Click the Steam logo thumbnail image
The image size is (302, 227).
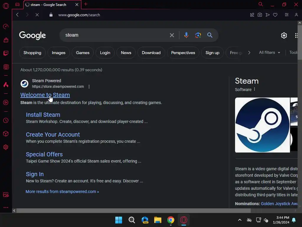tap(262, 125)
